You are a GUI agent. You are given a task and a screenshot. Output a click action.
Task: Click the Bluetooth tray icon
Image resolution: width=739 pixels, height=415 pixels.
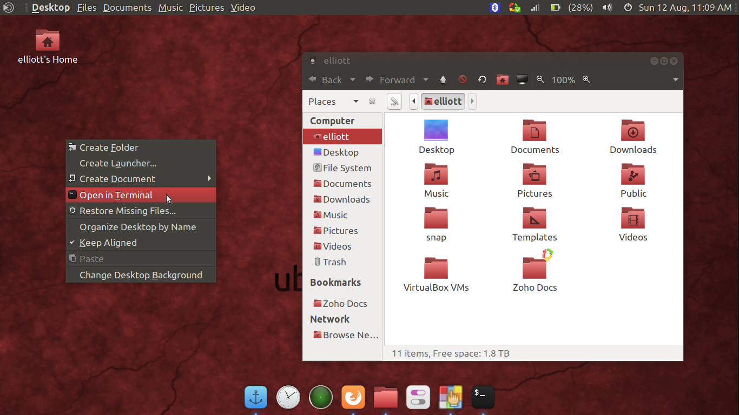point(495,8)
